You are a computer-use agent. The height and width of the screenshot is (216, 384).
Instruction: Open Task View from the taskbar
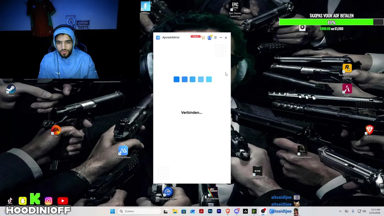[166, 211]
